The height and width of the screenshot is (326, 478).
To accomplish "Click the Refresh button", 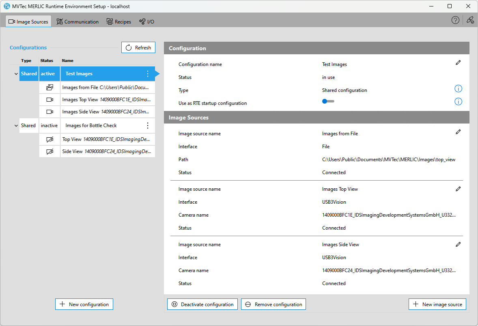I will pos(138,48).
